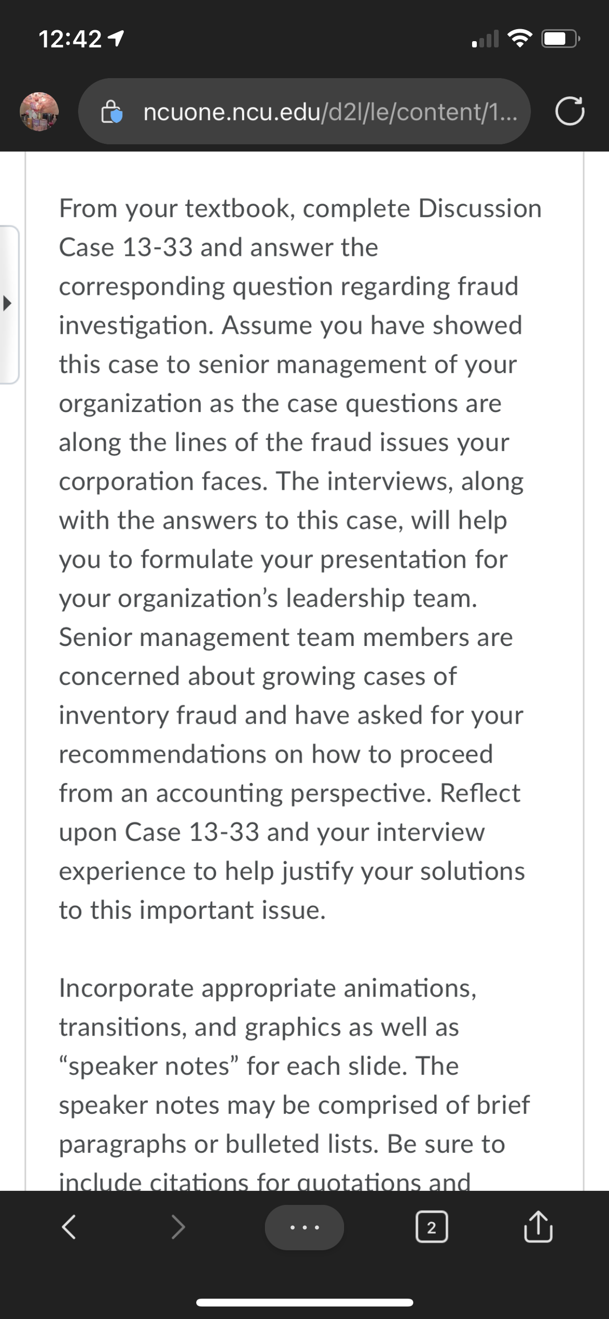Screen dimensions: 609x1319
Task: Tap the location arrow beside the clock
Action: (x=118, y=40)
